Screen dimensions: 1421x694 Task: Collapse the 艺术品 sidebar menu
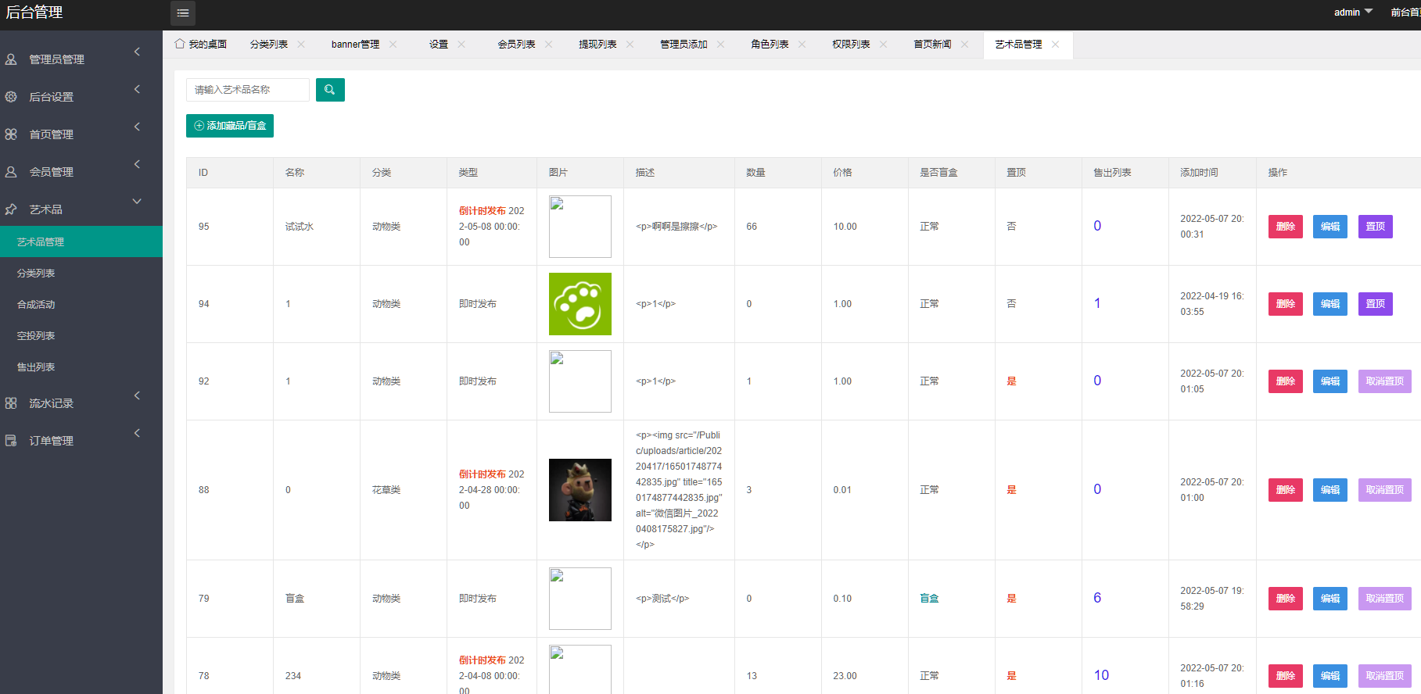pyautogui.click(x=81, y=209)
